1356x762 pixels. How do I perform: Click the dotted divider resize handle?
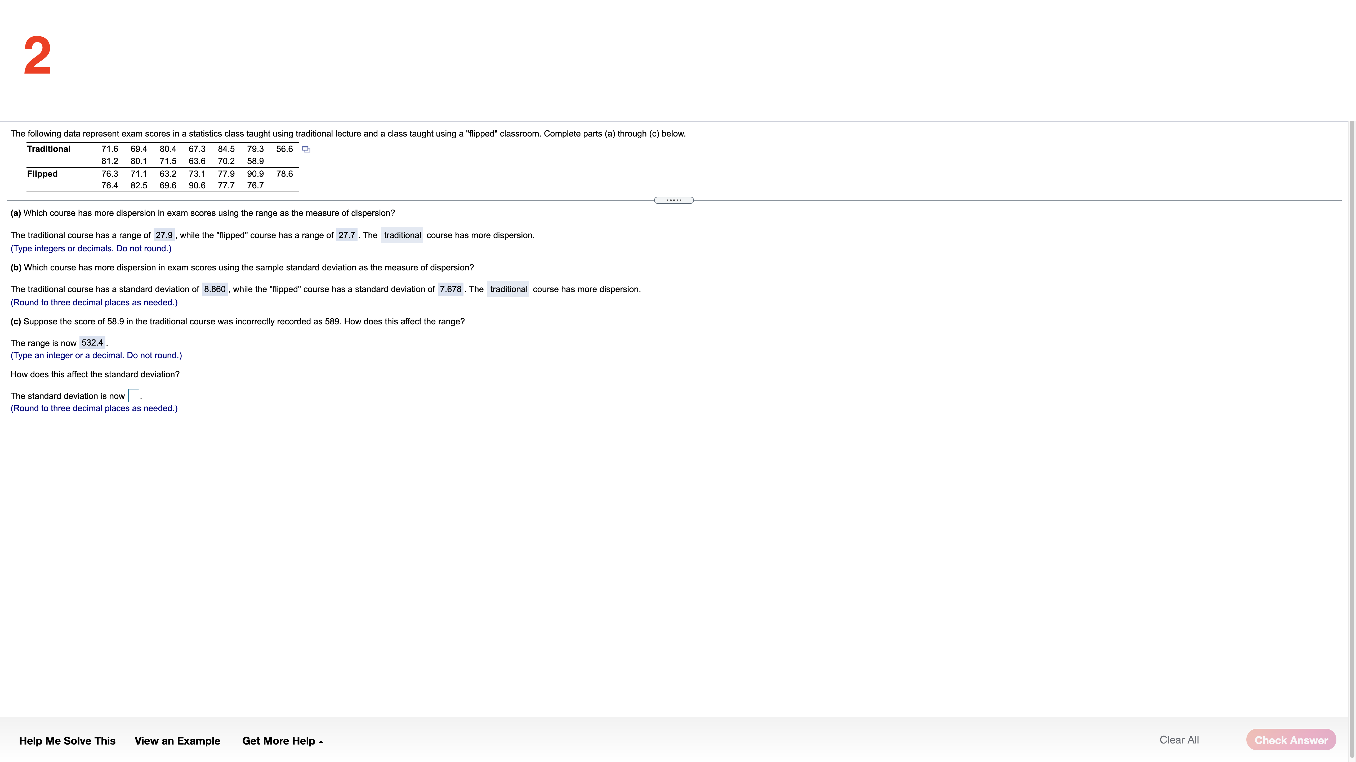(673, 200)
